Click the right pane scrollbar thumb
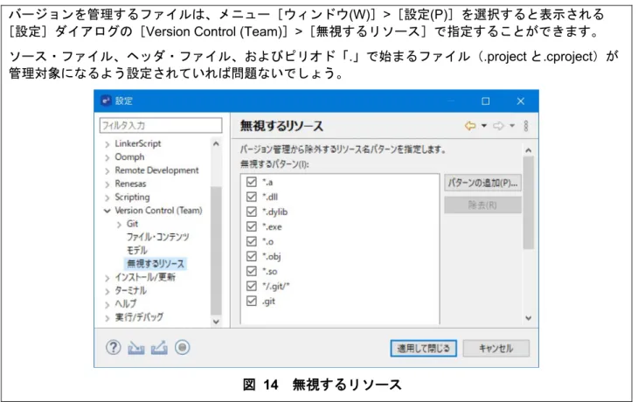This screenshot has width=638, height=402. click(528, 202)
